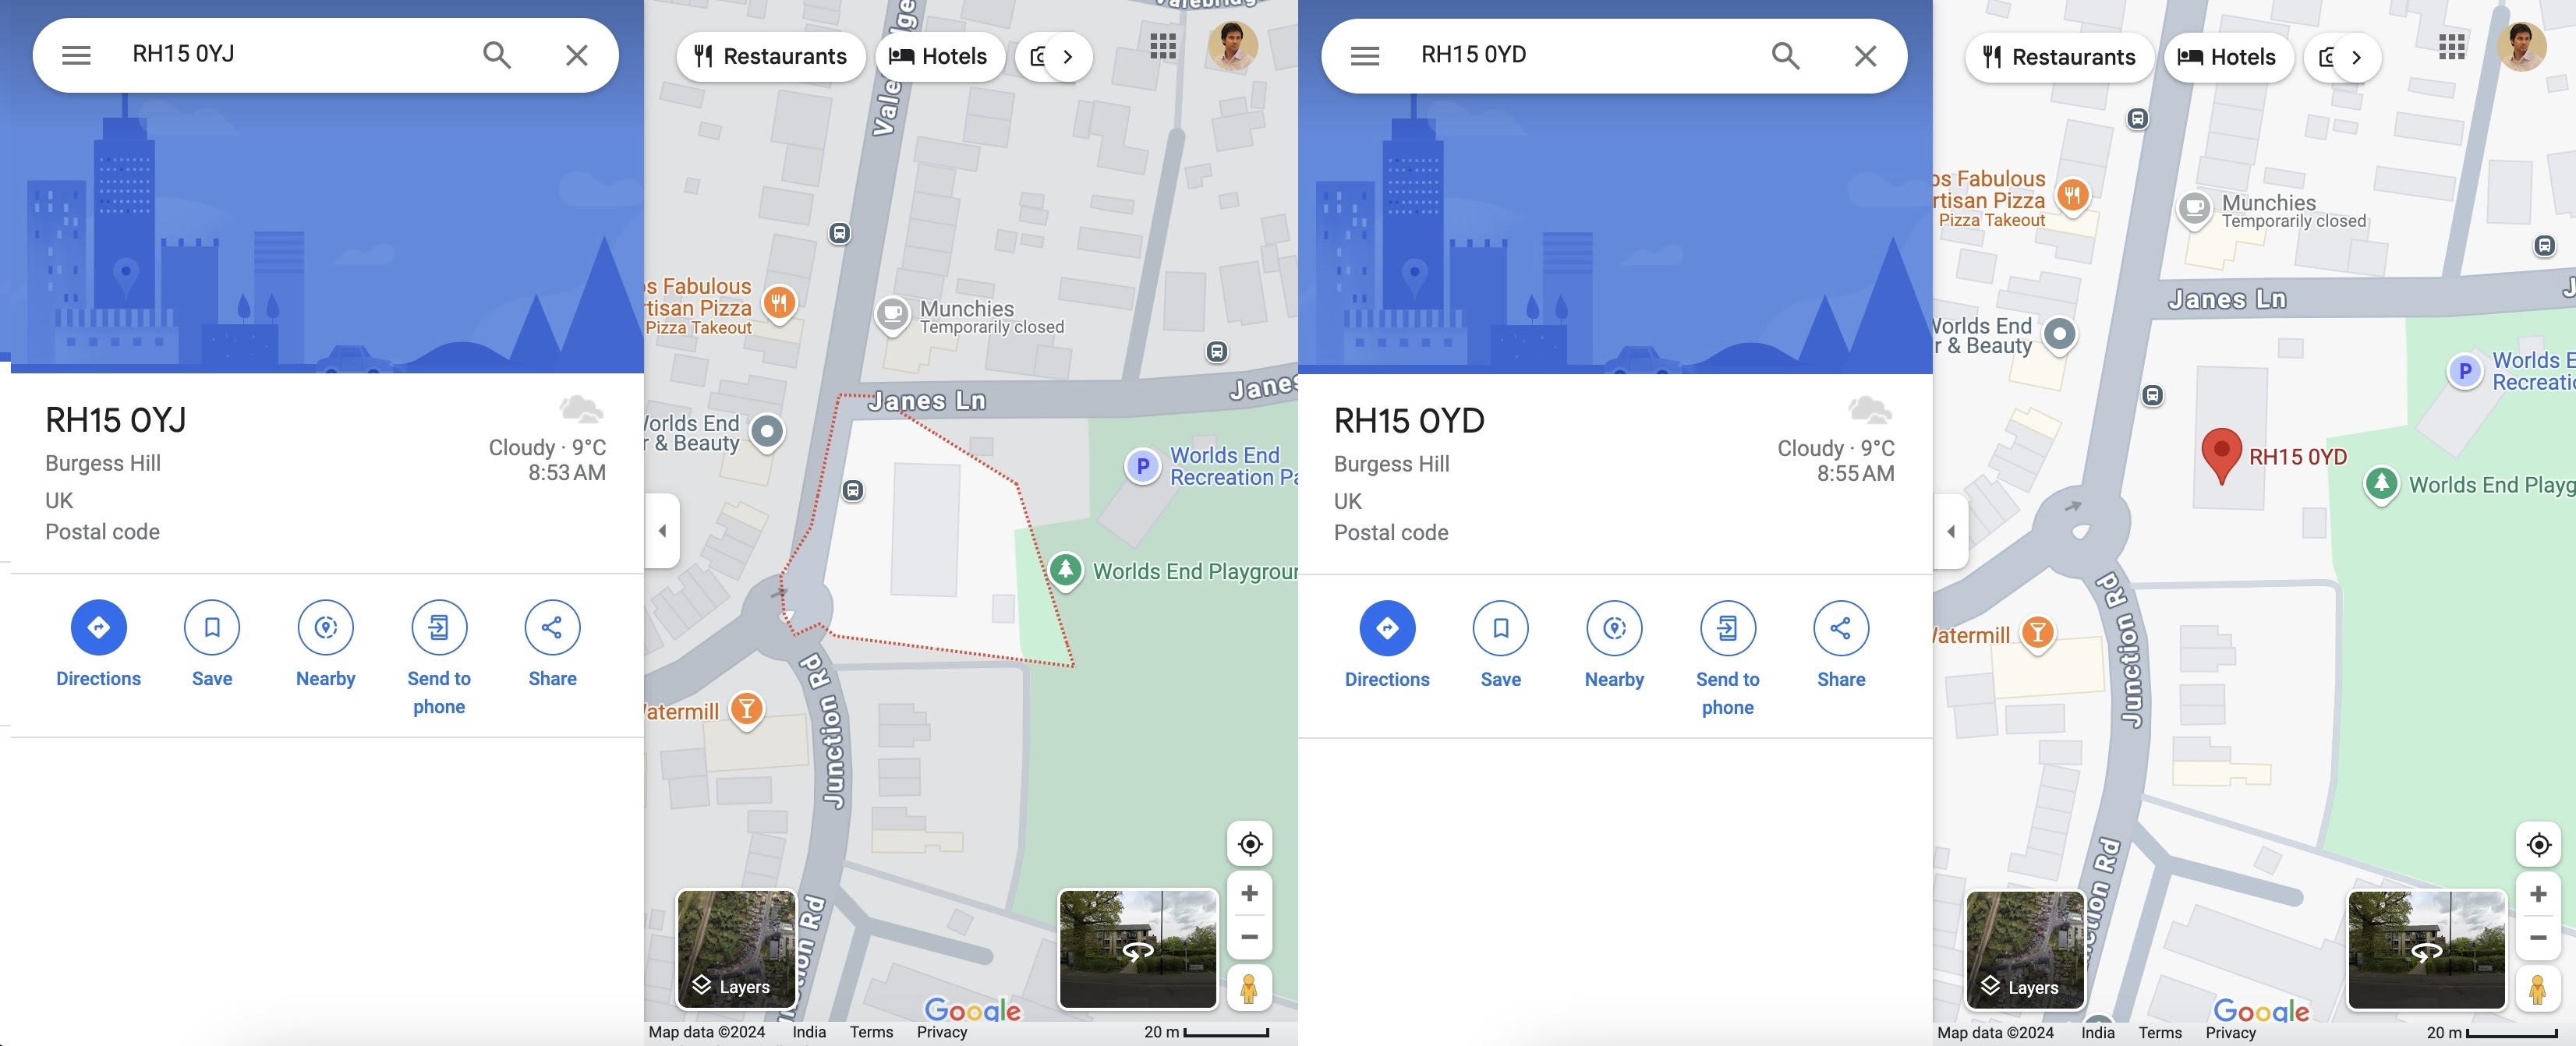The image size is (2576, 1046).
Task: Filter by Restaurants on left map
Action: point(770,57)
